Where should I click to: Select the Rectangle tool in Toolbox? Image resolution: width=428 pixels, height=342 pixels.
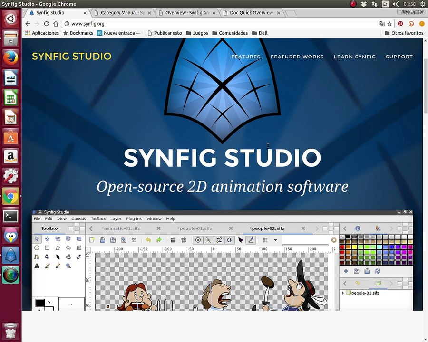pyautogui.click(x=47, y=247)
